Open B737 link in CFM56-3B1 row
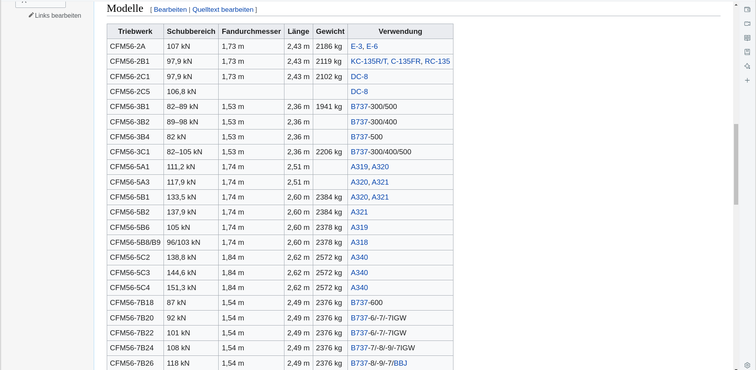The height and width of the screenshot is (370, 756). pyautogui.click(x=359, y=107)
